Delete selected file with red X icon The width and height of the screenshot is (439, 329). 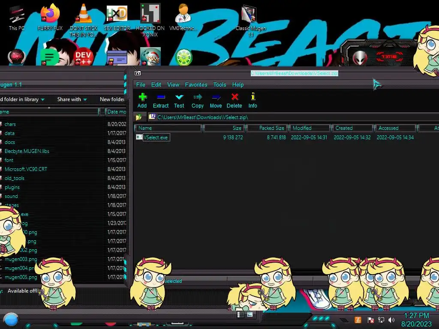235,100
